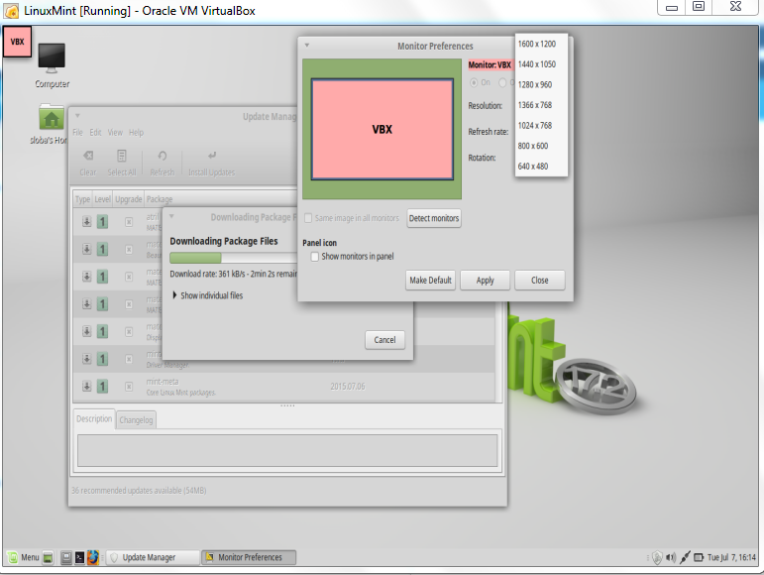Open the Downloading Package Files window menu arrow
This screenshot has height=575, width=764.
(171, 216)
